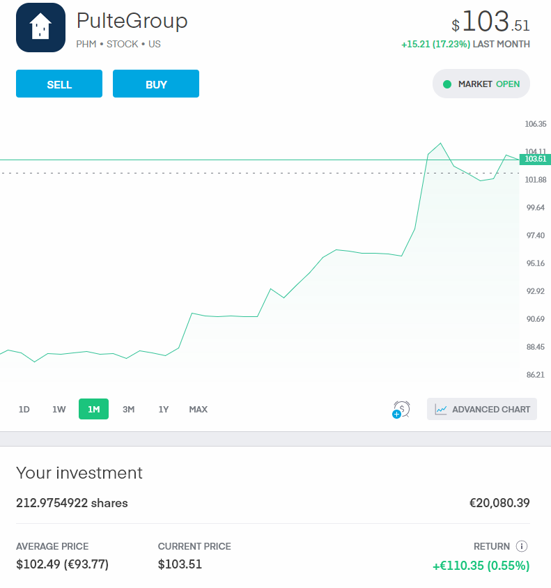
Task: Click the 106.35 axis label
Action: (x=535, y=124)
